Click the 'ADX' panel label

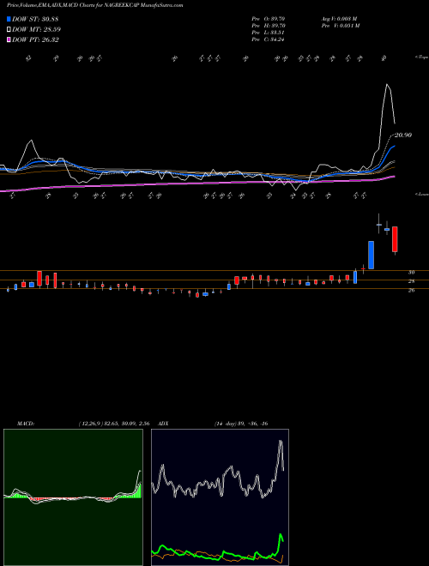tap(163, 424)
